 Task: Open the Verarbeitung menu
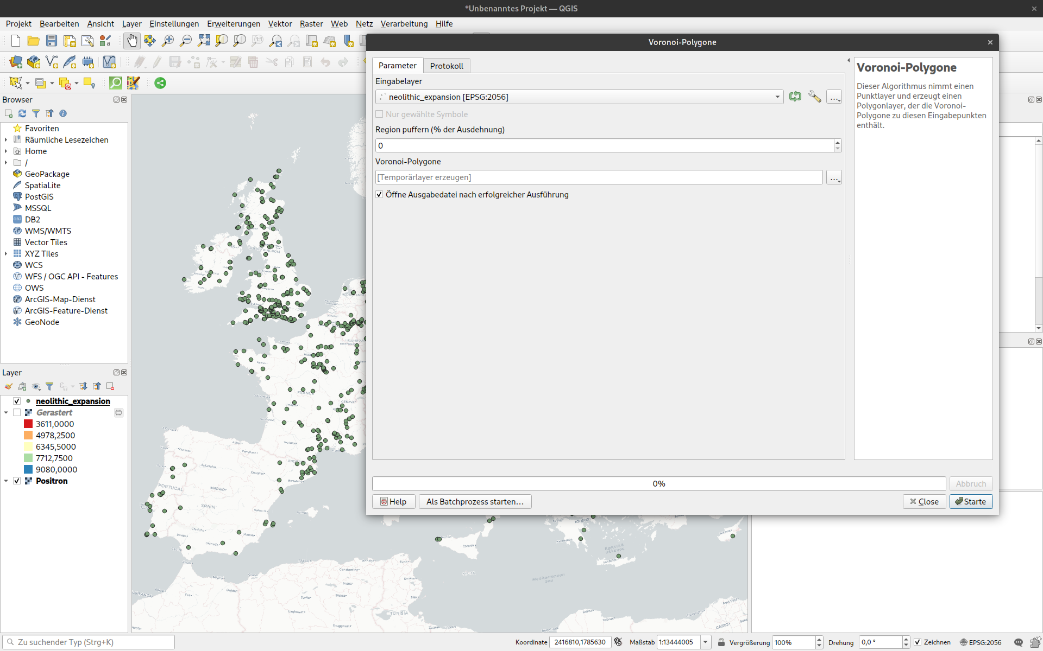tap(404, 24)
